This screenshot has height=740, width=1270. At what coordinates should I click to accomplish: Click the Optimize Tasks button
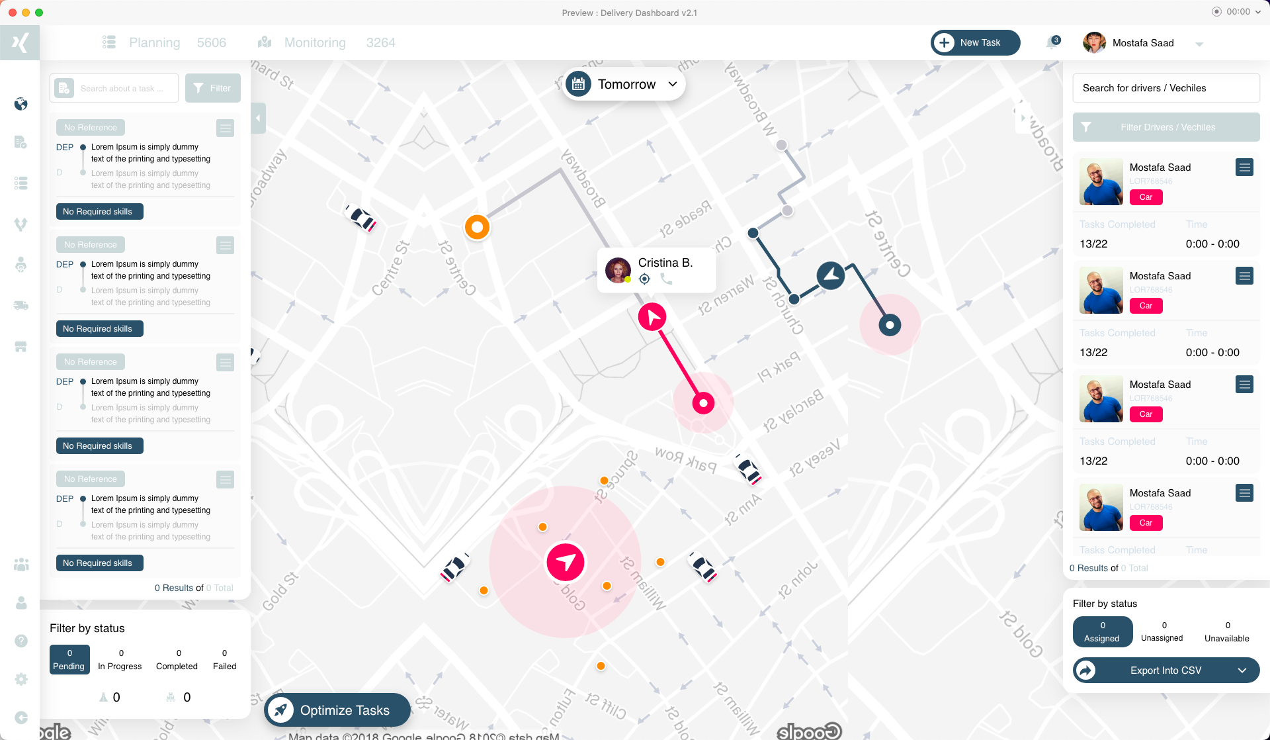click(337, 710)
